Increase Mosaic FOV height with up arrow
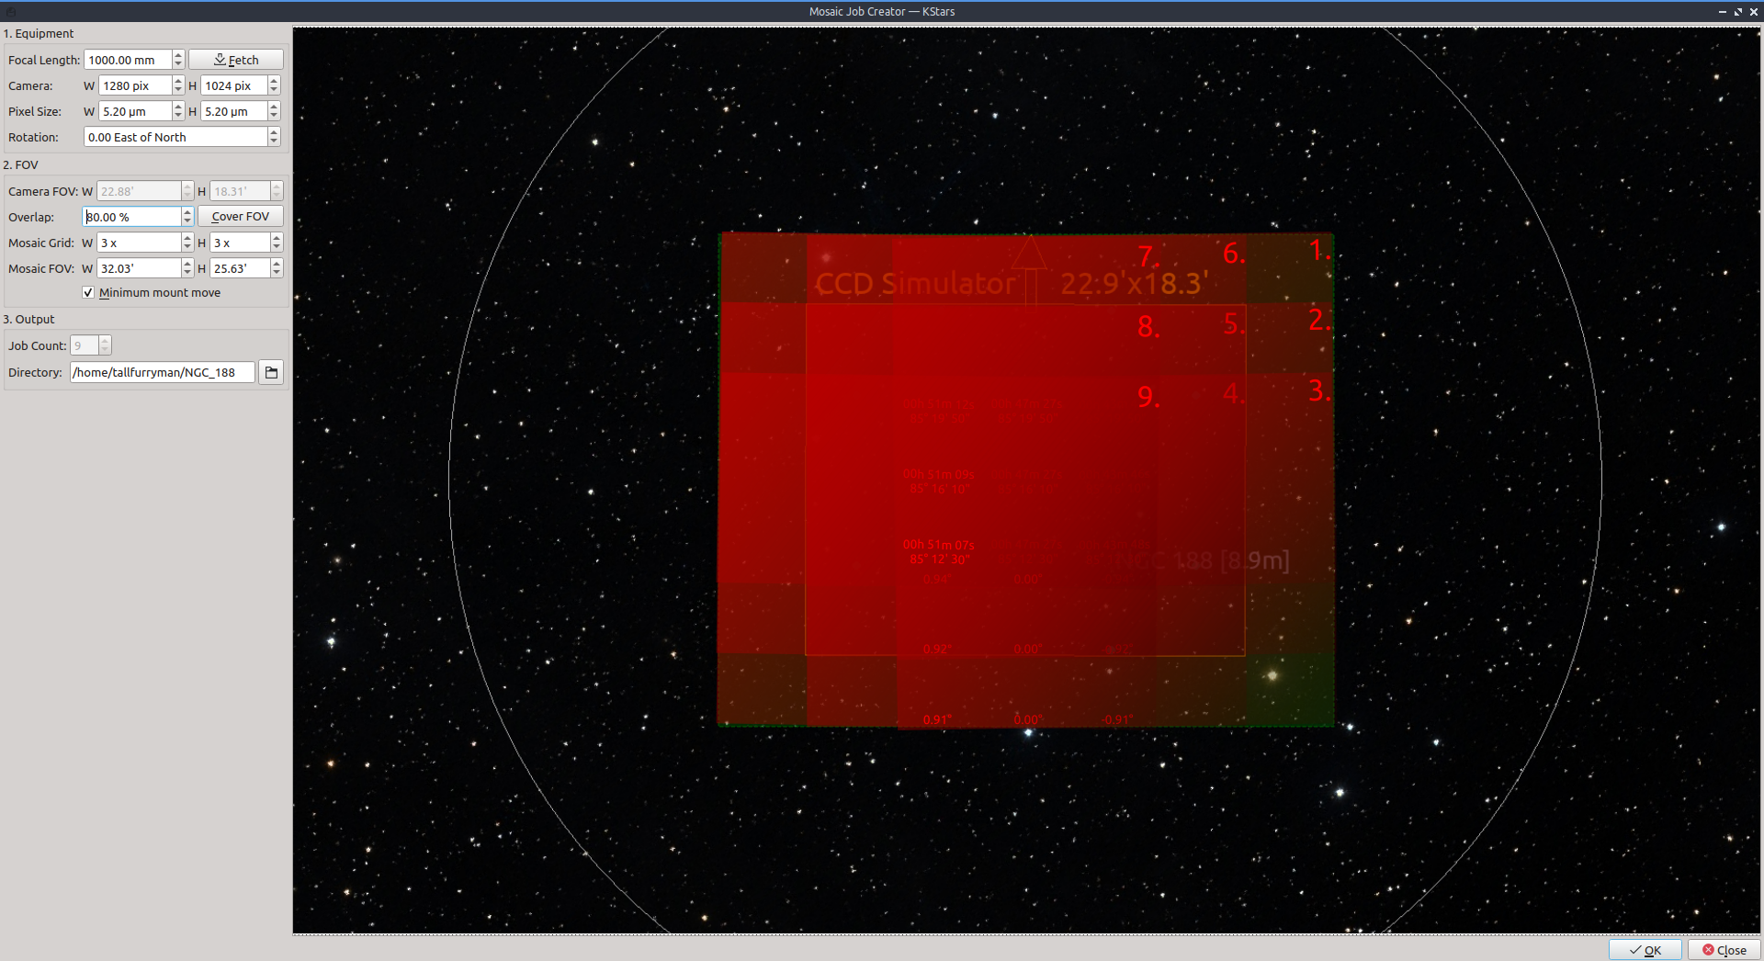This screenshot has width=1764, height=961. (277, 264)
